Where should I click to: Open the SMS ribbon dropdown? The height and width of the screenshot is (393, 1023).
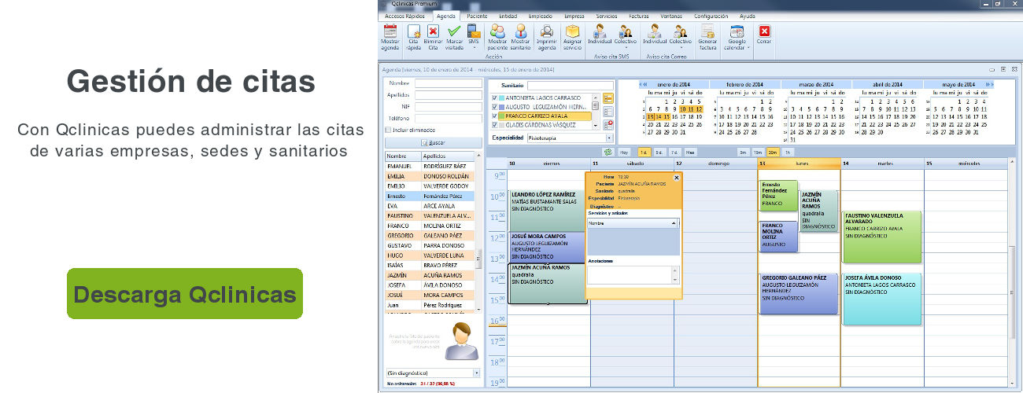(473, 37)
